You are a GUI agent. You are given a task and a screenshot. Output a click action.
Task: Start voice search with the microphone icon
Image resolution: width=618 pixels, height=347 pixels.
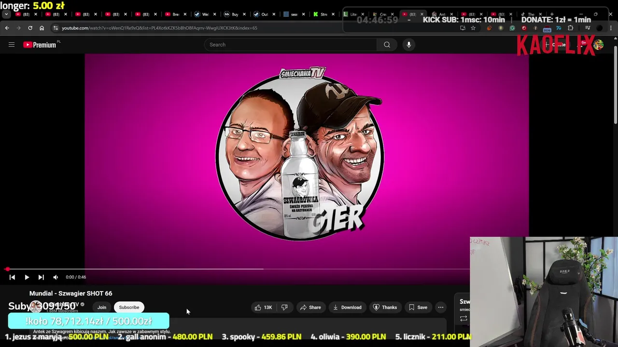(409, 45)
